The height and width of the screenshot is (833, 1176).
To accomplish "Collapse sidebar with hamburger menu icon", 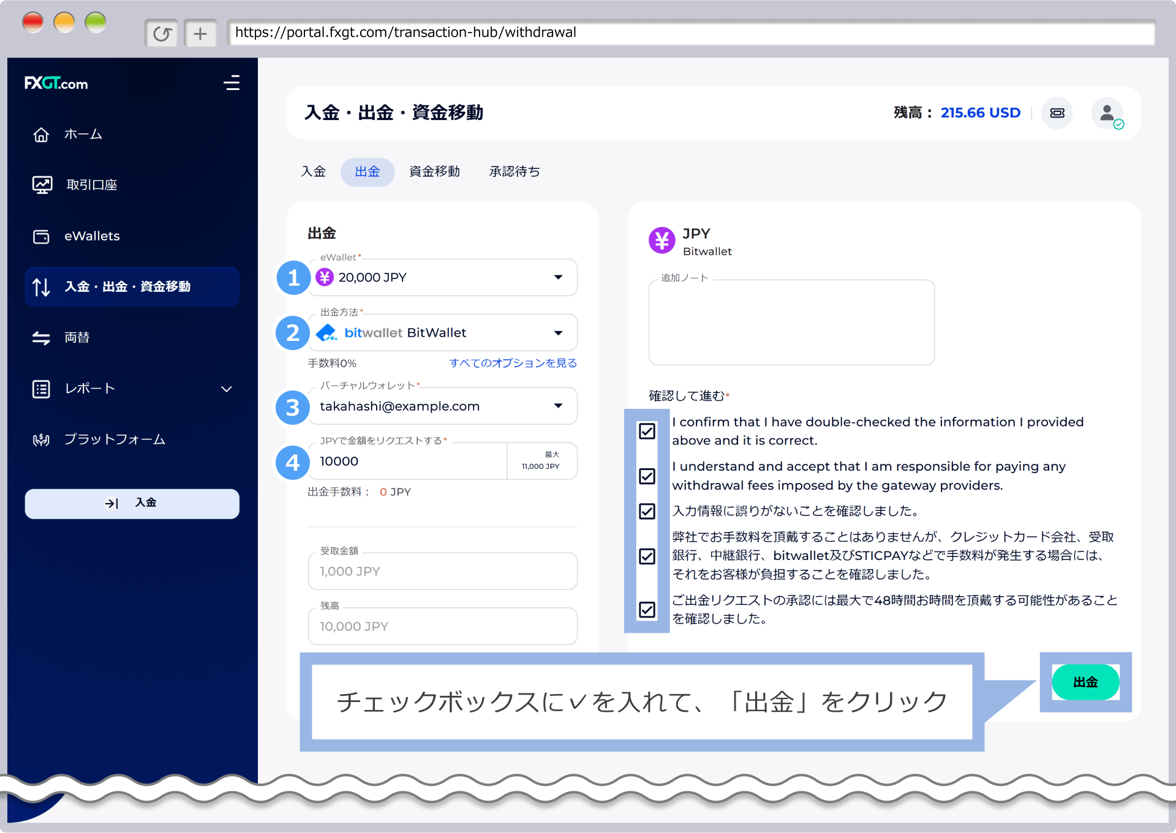I will [x=232, y=83].
